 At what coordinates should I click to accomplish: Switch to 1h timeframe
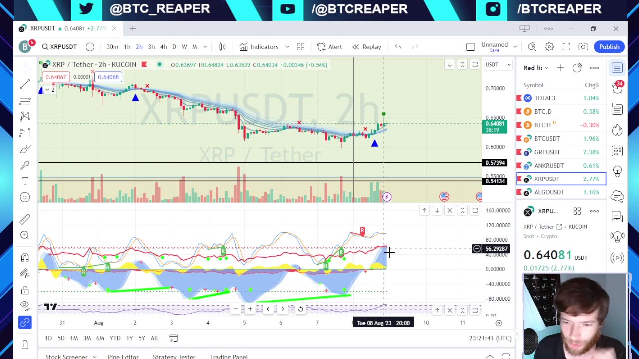127,47
